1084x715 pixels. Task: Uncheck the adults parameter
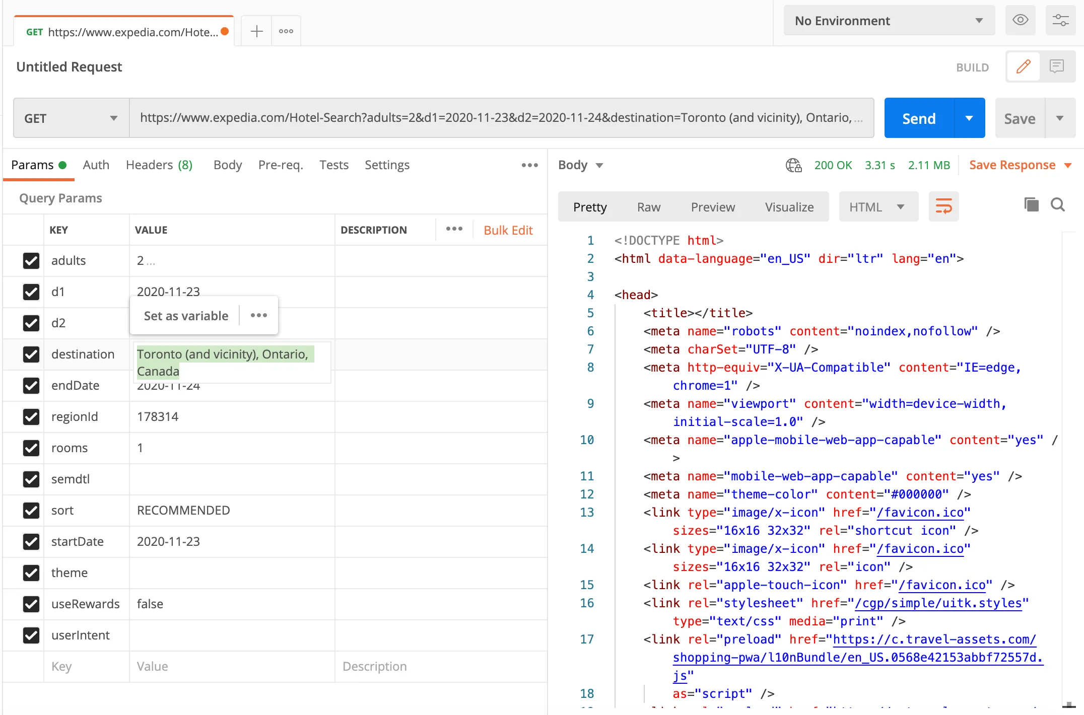(31, 261)
